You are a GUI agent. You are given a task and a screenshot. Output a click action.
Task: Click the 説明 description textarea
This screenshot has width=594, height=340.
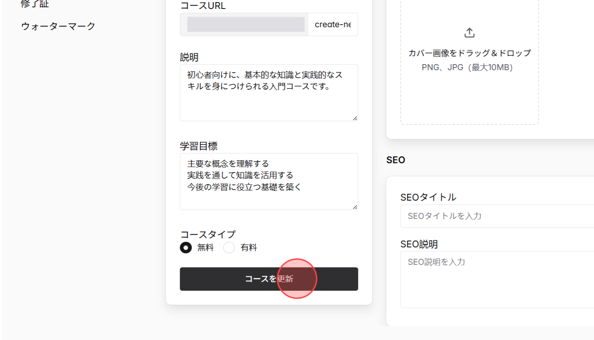pyautogui.click(x=268, y=91)
